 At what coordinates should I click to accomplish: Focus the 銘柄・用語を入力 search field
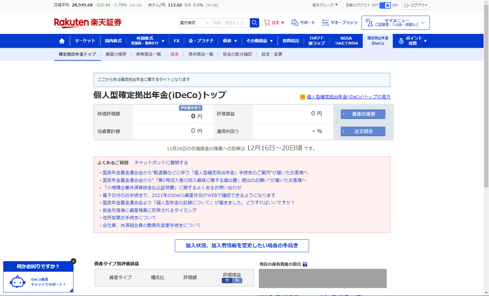point(231,23)
